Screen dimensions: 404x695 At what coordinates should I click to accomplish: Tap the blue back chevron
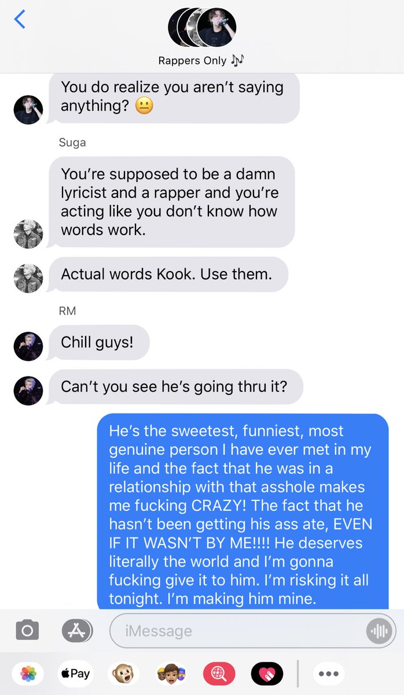[x=20, y=19]
